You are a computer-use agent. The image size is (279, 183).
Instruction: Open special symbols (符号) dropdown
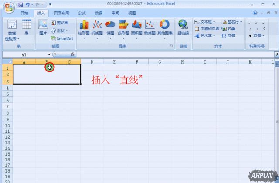(x=257, y=36)
